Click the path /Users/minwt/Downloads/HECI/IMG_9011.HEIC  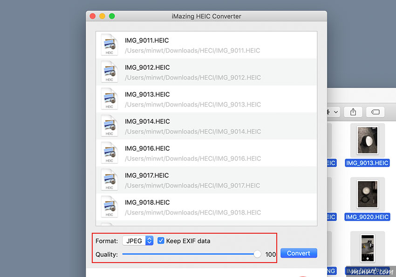point(192,51)
